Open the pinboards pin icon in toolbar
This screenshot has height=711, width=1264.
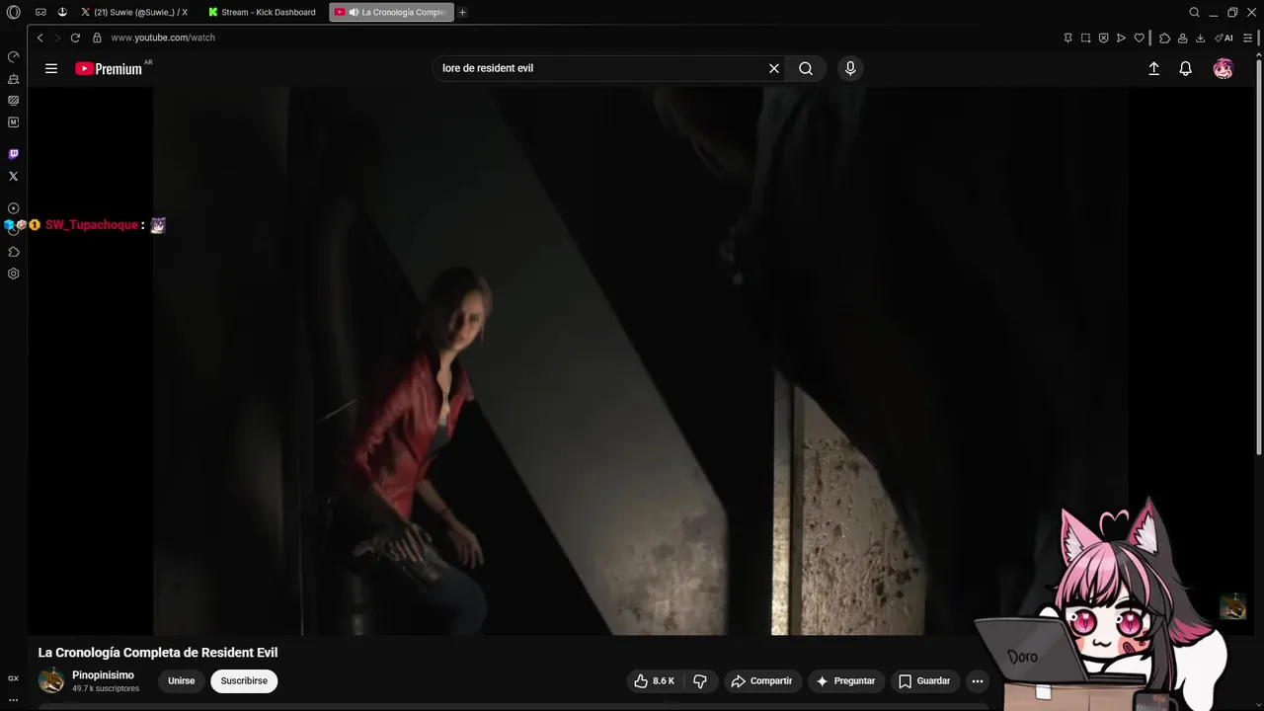tap(1067, 38)
